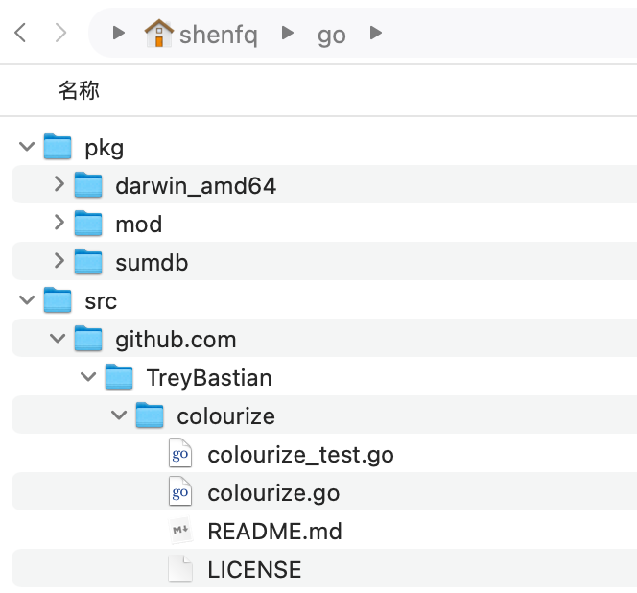Click the sumdb folder icon
The width and height of the screenshot is (637, 593).
[x=89, y=262]
